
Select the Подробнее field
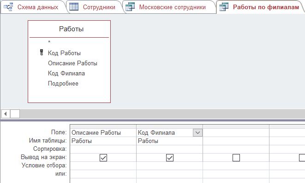coord(63,83)
